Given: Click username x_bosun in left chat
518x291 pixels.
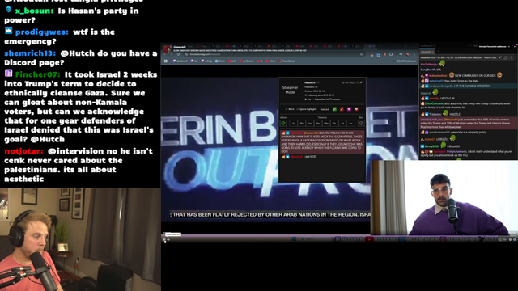Looking at the screenshot, I should (x=34, y=11).
